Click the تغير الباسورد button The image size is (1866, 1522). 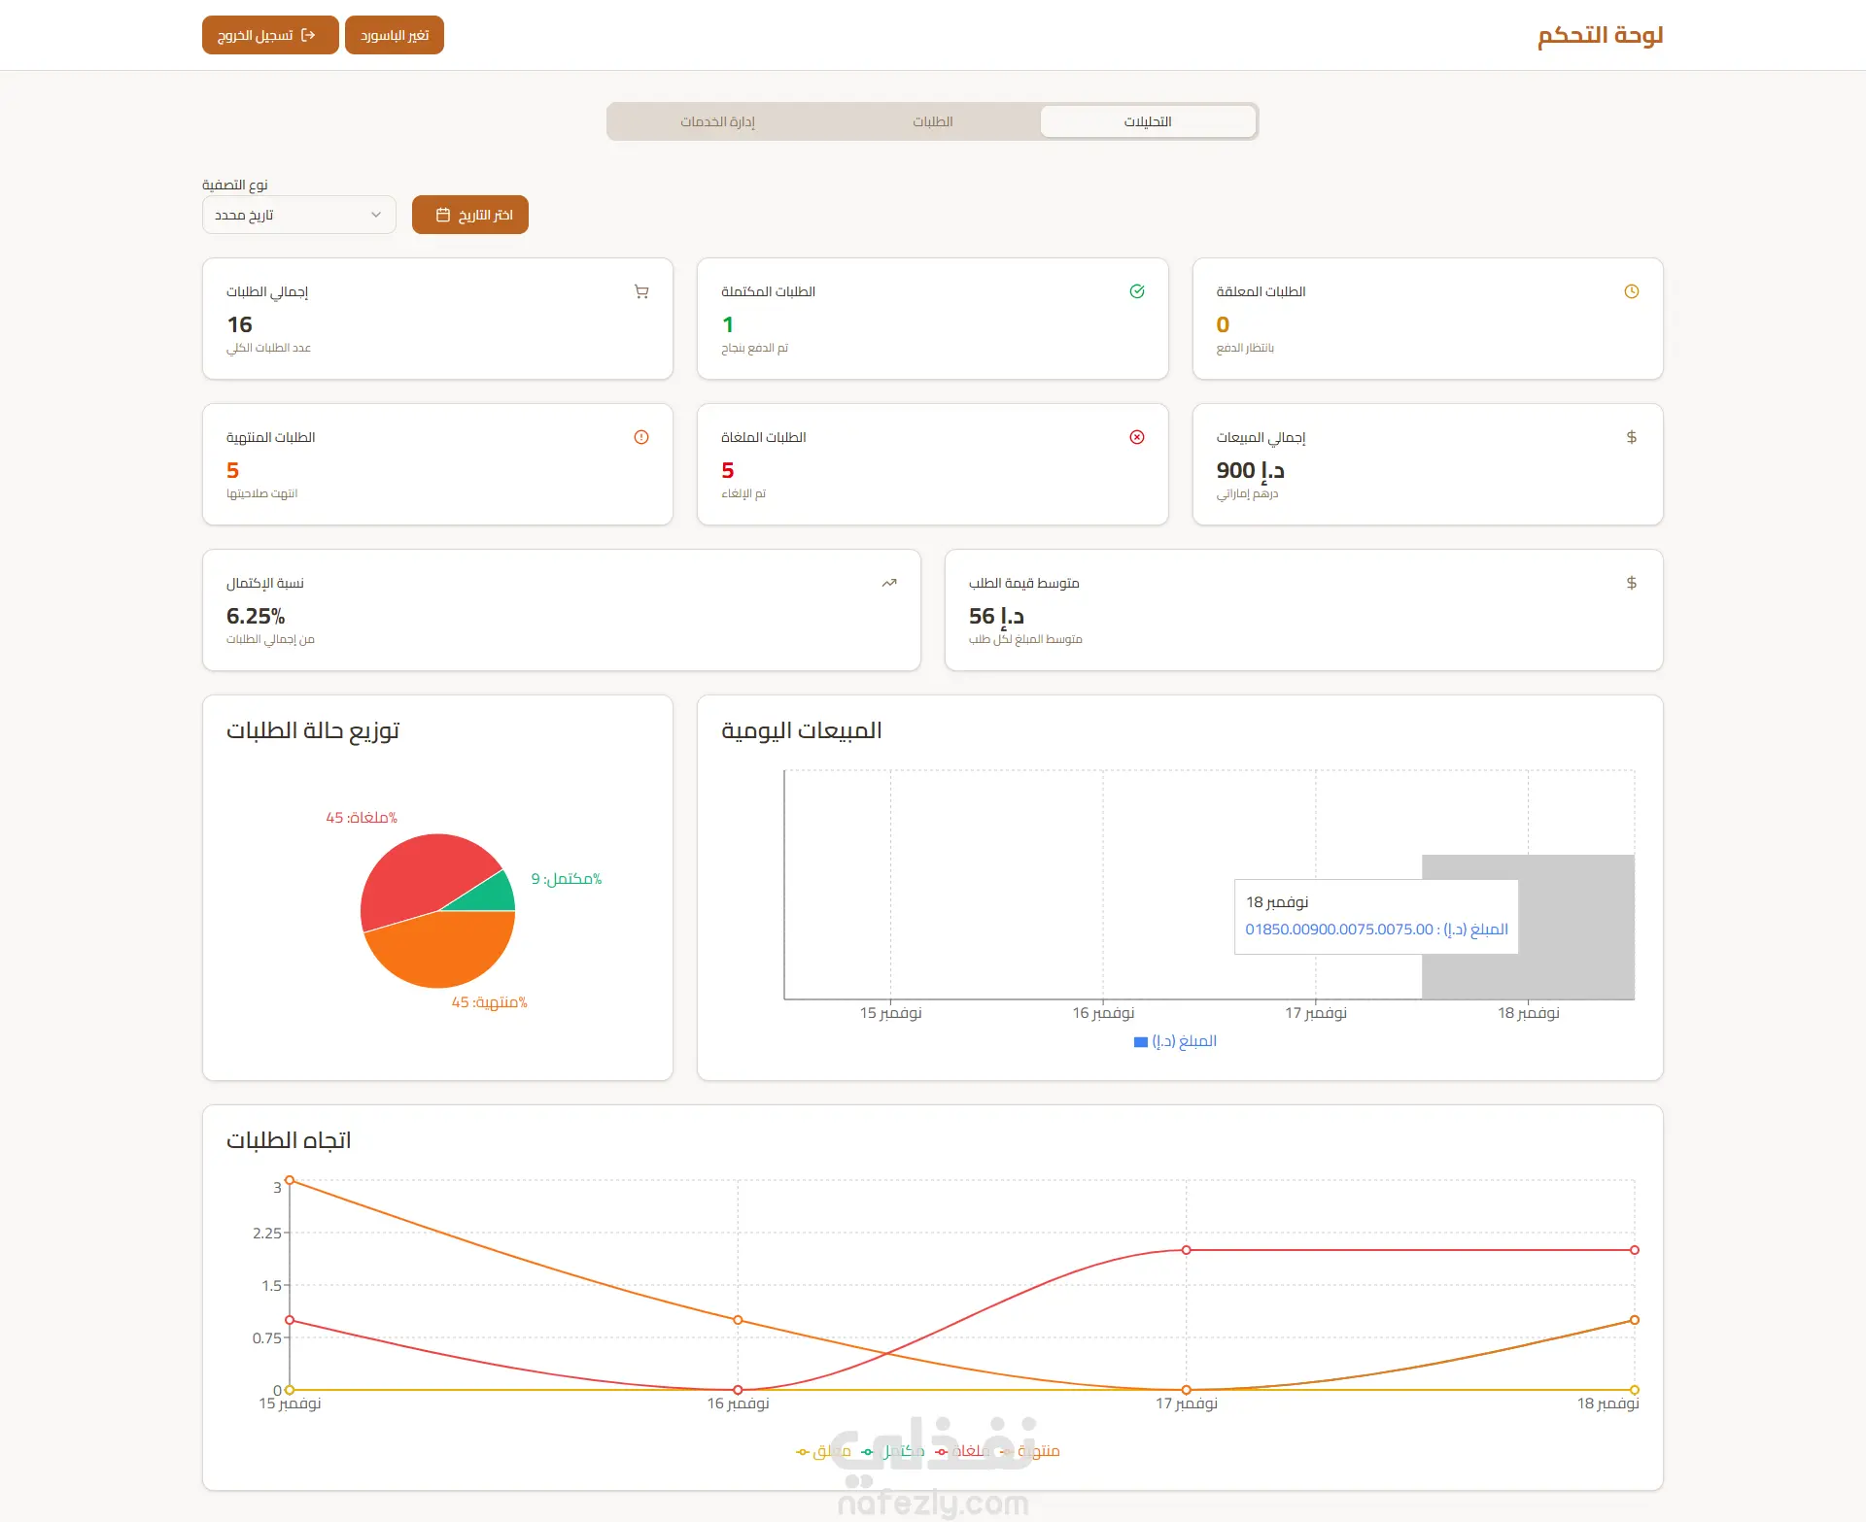(395, 35)
